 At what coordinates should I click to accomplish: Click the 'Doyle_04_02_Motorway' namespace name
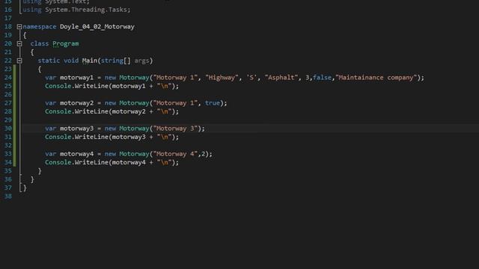click(x=97, y=27)
